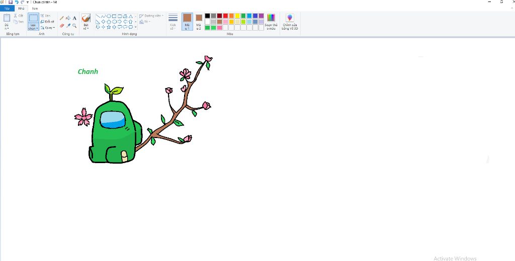
Task: Choose the hot pink custom color swatch
Action: click(219, 28)
